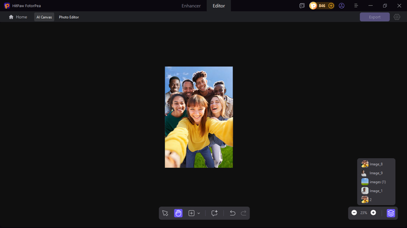Screen dimensions: 407x228
Task: Restore down the application window
Action: (x=385, y=6)
